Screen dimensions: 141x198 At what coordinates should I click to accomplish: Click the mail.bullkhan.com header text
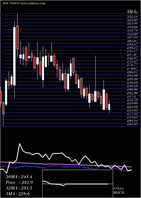pos(33,3)
